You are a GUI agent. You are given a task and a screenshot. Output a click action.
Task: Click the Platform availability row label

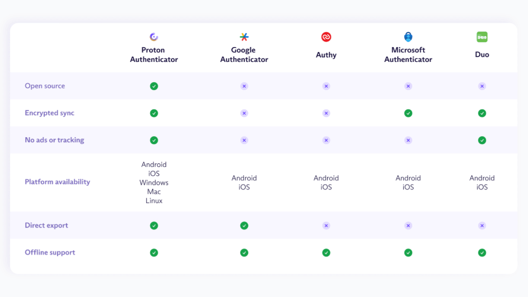pos(57,182)
